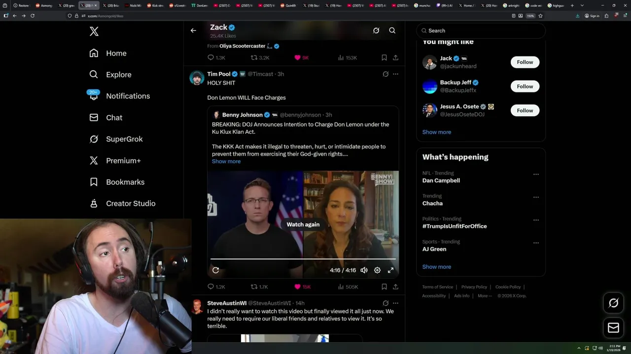Open the Chacha trending topic
The width and height of the screenshot is (631, 354).
(x=432, y=203)
